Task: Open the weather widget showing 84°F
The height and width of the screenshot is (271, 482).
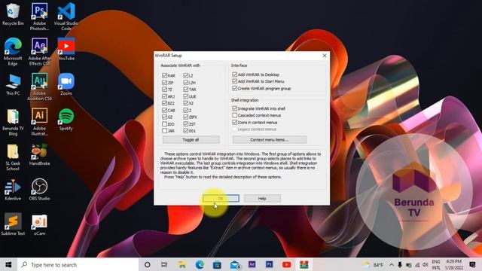Action: [x=374, y=264]
